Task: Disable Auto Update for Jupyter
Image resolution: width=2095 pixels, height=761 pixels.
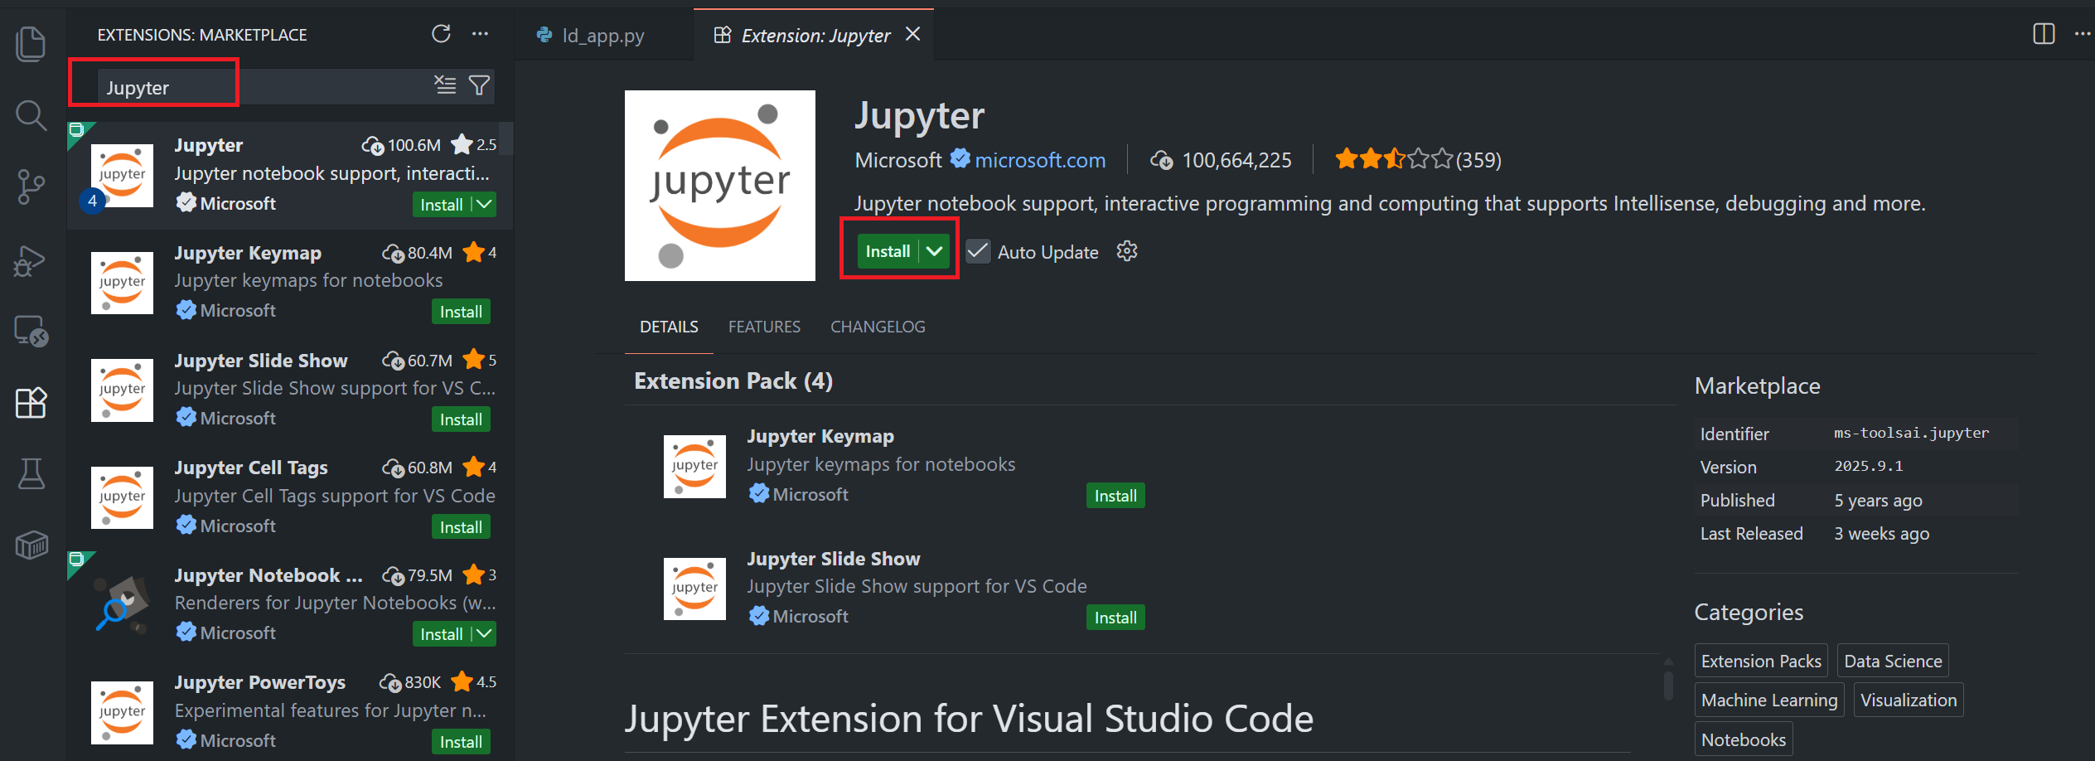Action: [x=979, y=251]
